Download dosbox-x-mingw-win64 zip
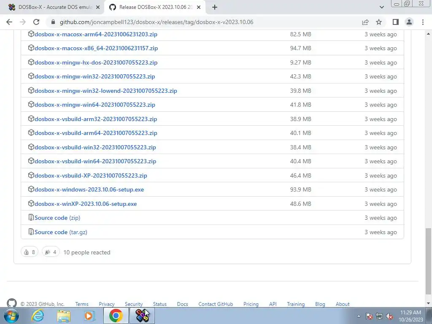This screenshot has height=324, width=432. (95, 105)
